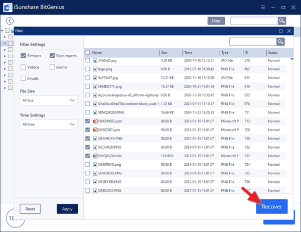This screenshot has width=301, height=232.
Task: Sort the list by Name column
Action: coord(97,52)
